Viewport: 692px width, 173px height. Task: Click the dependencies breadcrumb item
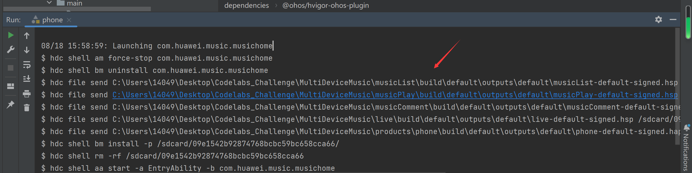tap(247, 5)
